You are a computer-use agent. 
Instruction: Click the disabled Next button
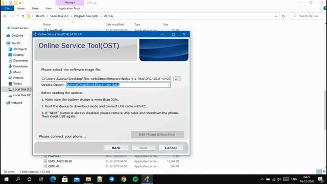[x=144, y=148]
